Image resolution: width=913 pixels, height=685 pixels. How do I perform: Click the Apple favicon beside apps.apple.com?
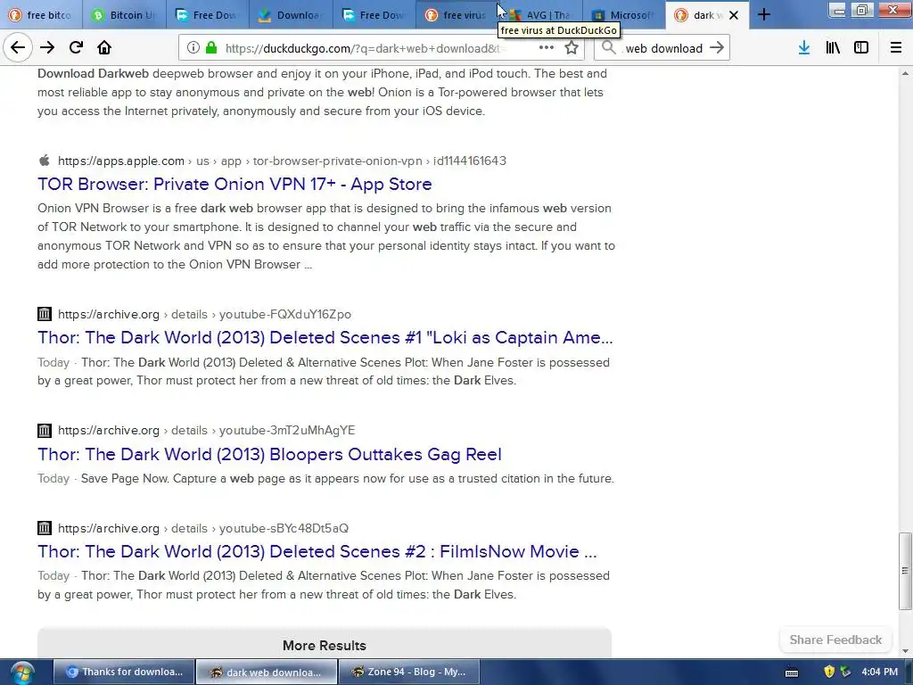coord(45,161)
